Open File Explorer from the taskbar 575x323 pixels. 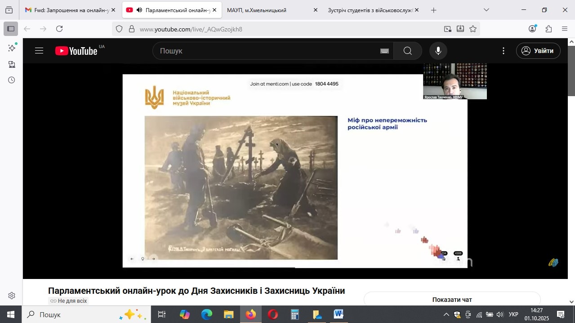tap(229, 314)
